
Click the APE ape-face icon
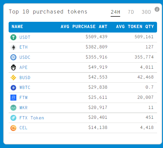pos(13,67)
